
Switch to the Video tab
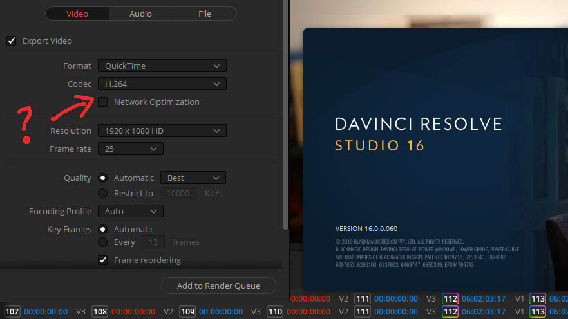77,14
